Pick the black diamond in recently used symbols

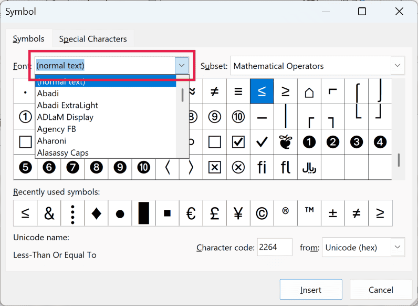pos(96,213)
